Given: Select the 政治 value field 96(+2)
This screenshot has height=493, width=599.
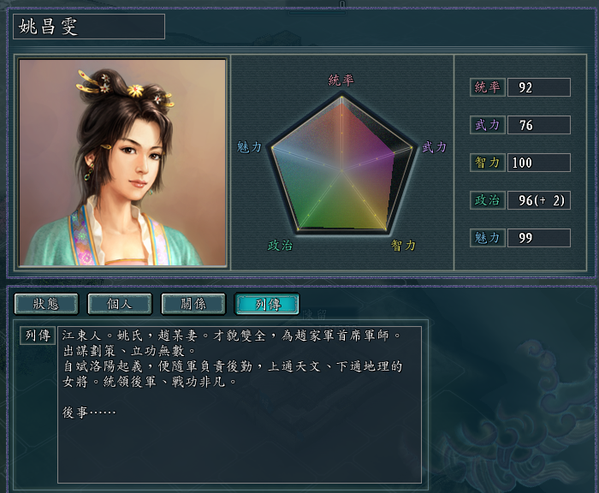Looking at the screenshot, I should click(x=538, y=200).
